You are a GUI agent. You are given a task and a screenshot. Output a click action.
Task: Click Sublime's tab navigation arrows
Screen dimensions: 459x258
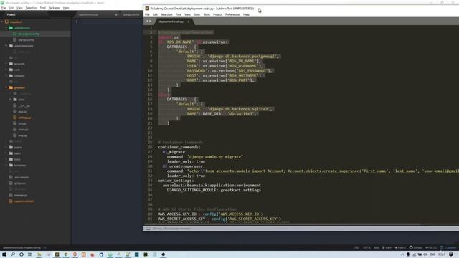coord(148,21)
